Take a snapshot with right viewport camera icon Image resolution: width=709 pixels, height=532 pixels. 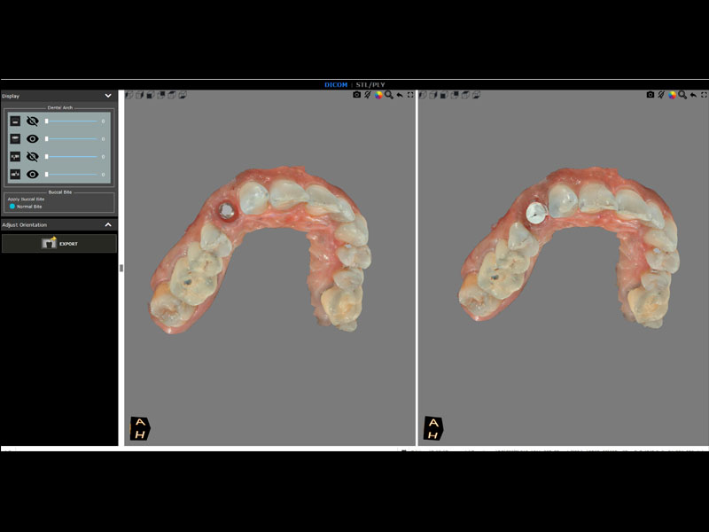(651, 95)
